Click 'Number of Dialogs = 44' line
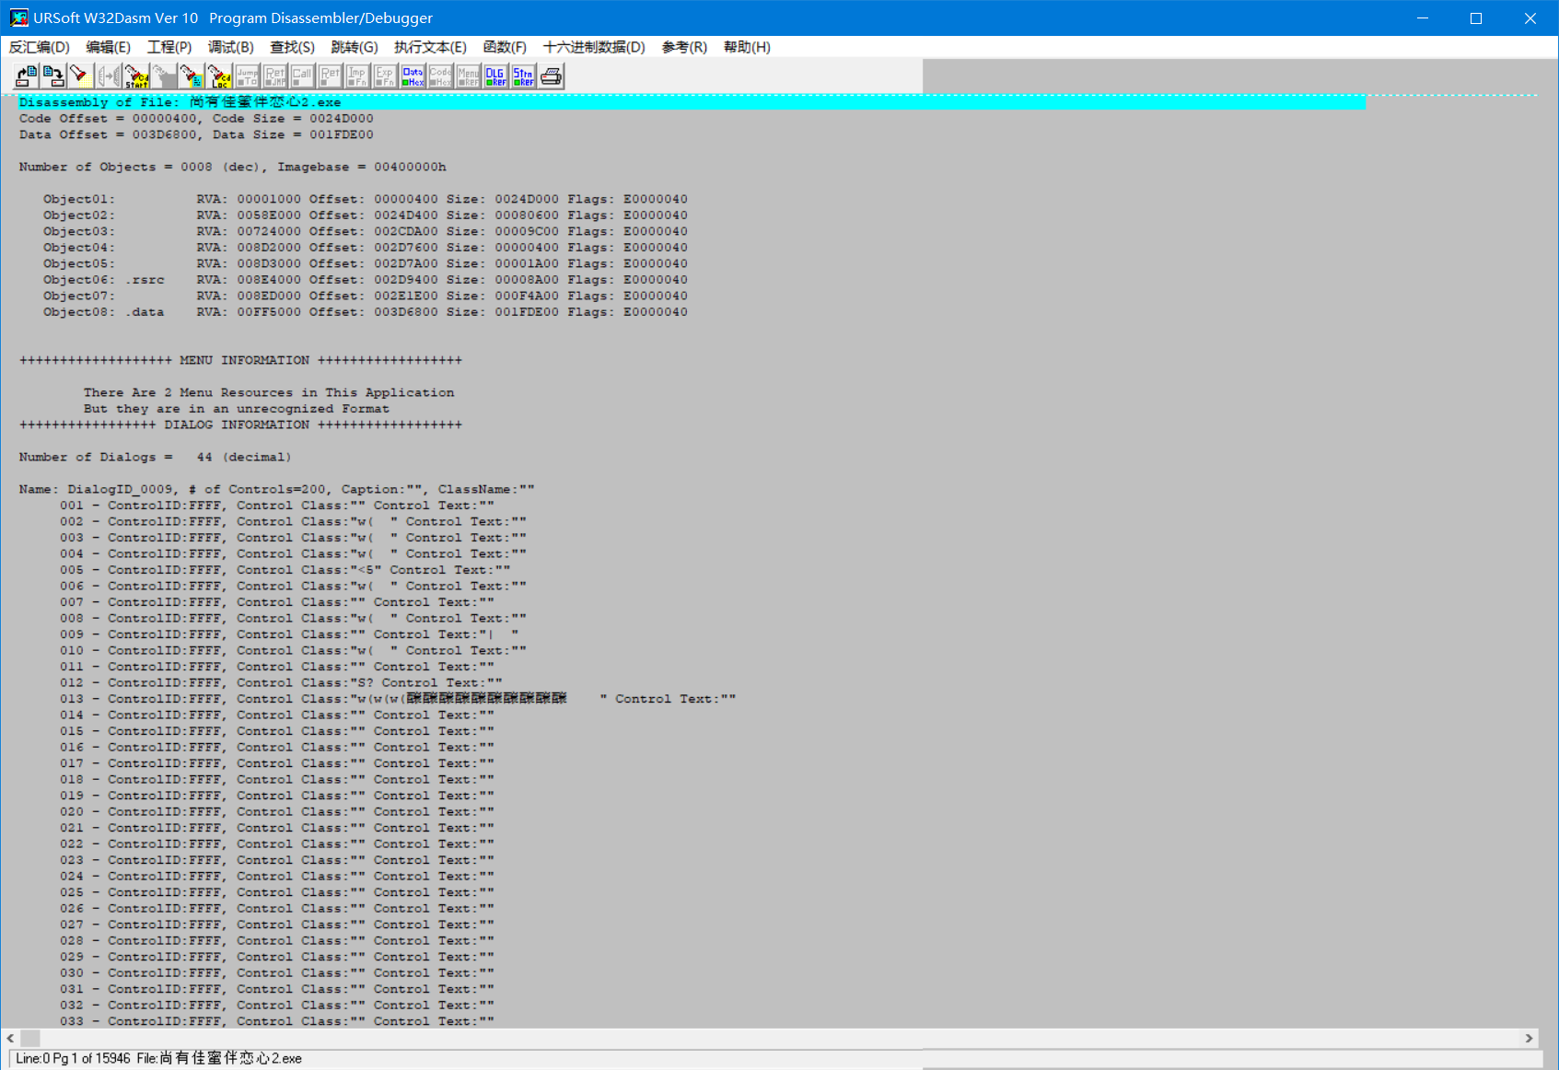The image size is (1559, 1070). (x=155, y=457)
